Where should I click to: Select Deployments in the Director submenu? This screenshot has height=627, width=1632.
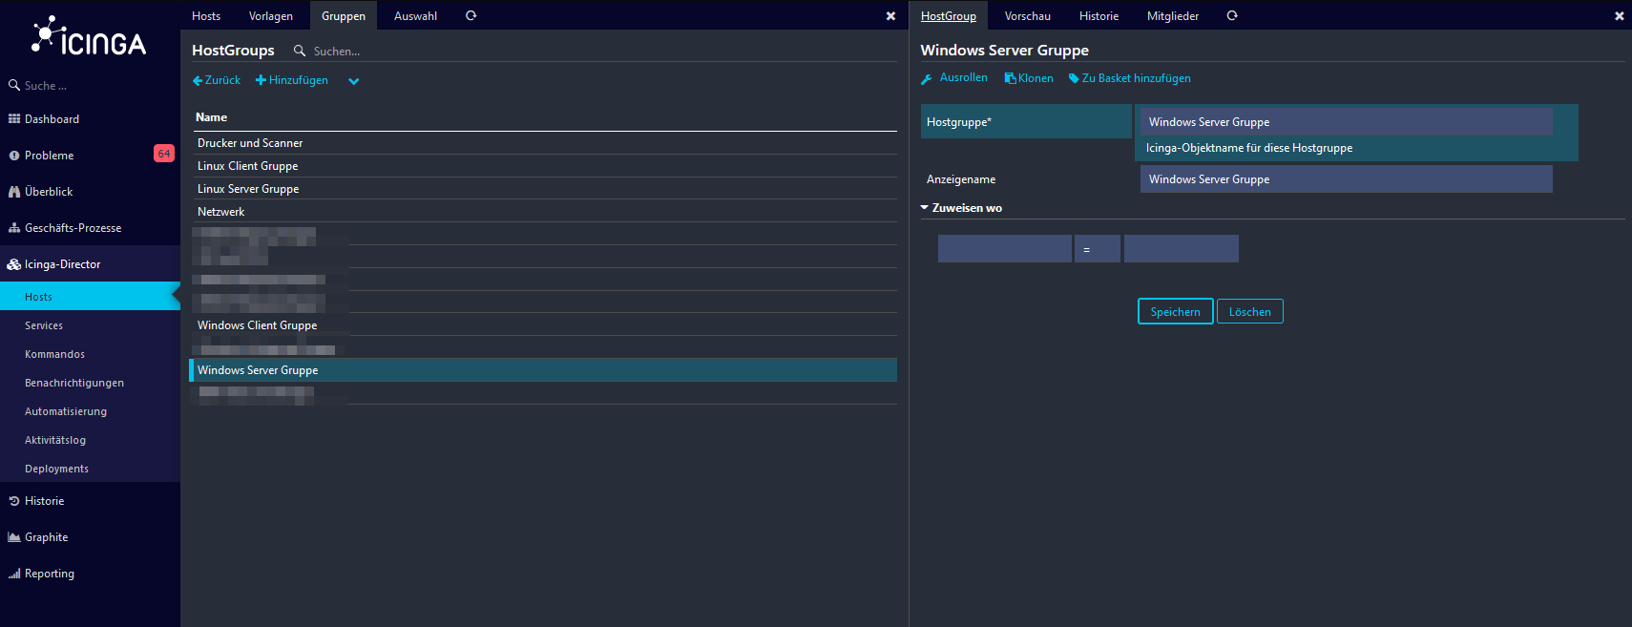56,469
